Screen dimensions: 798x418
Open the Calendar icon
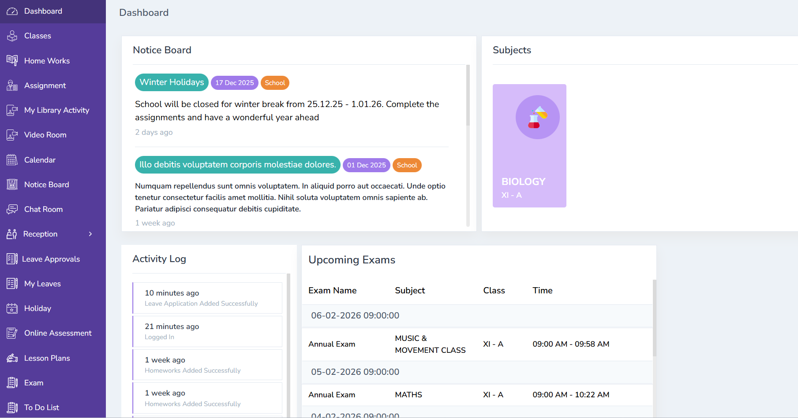coord(12,159)
